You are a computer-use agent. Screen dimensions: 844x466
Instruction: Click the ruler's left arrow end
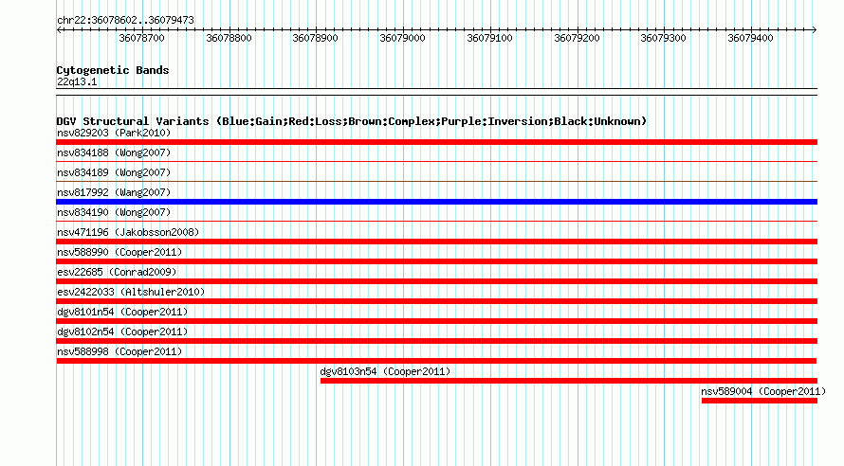59,30
